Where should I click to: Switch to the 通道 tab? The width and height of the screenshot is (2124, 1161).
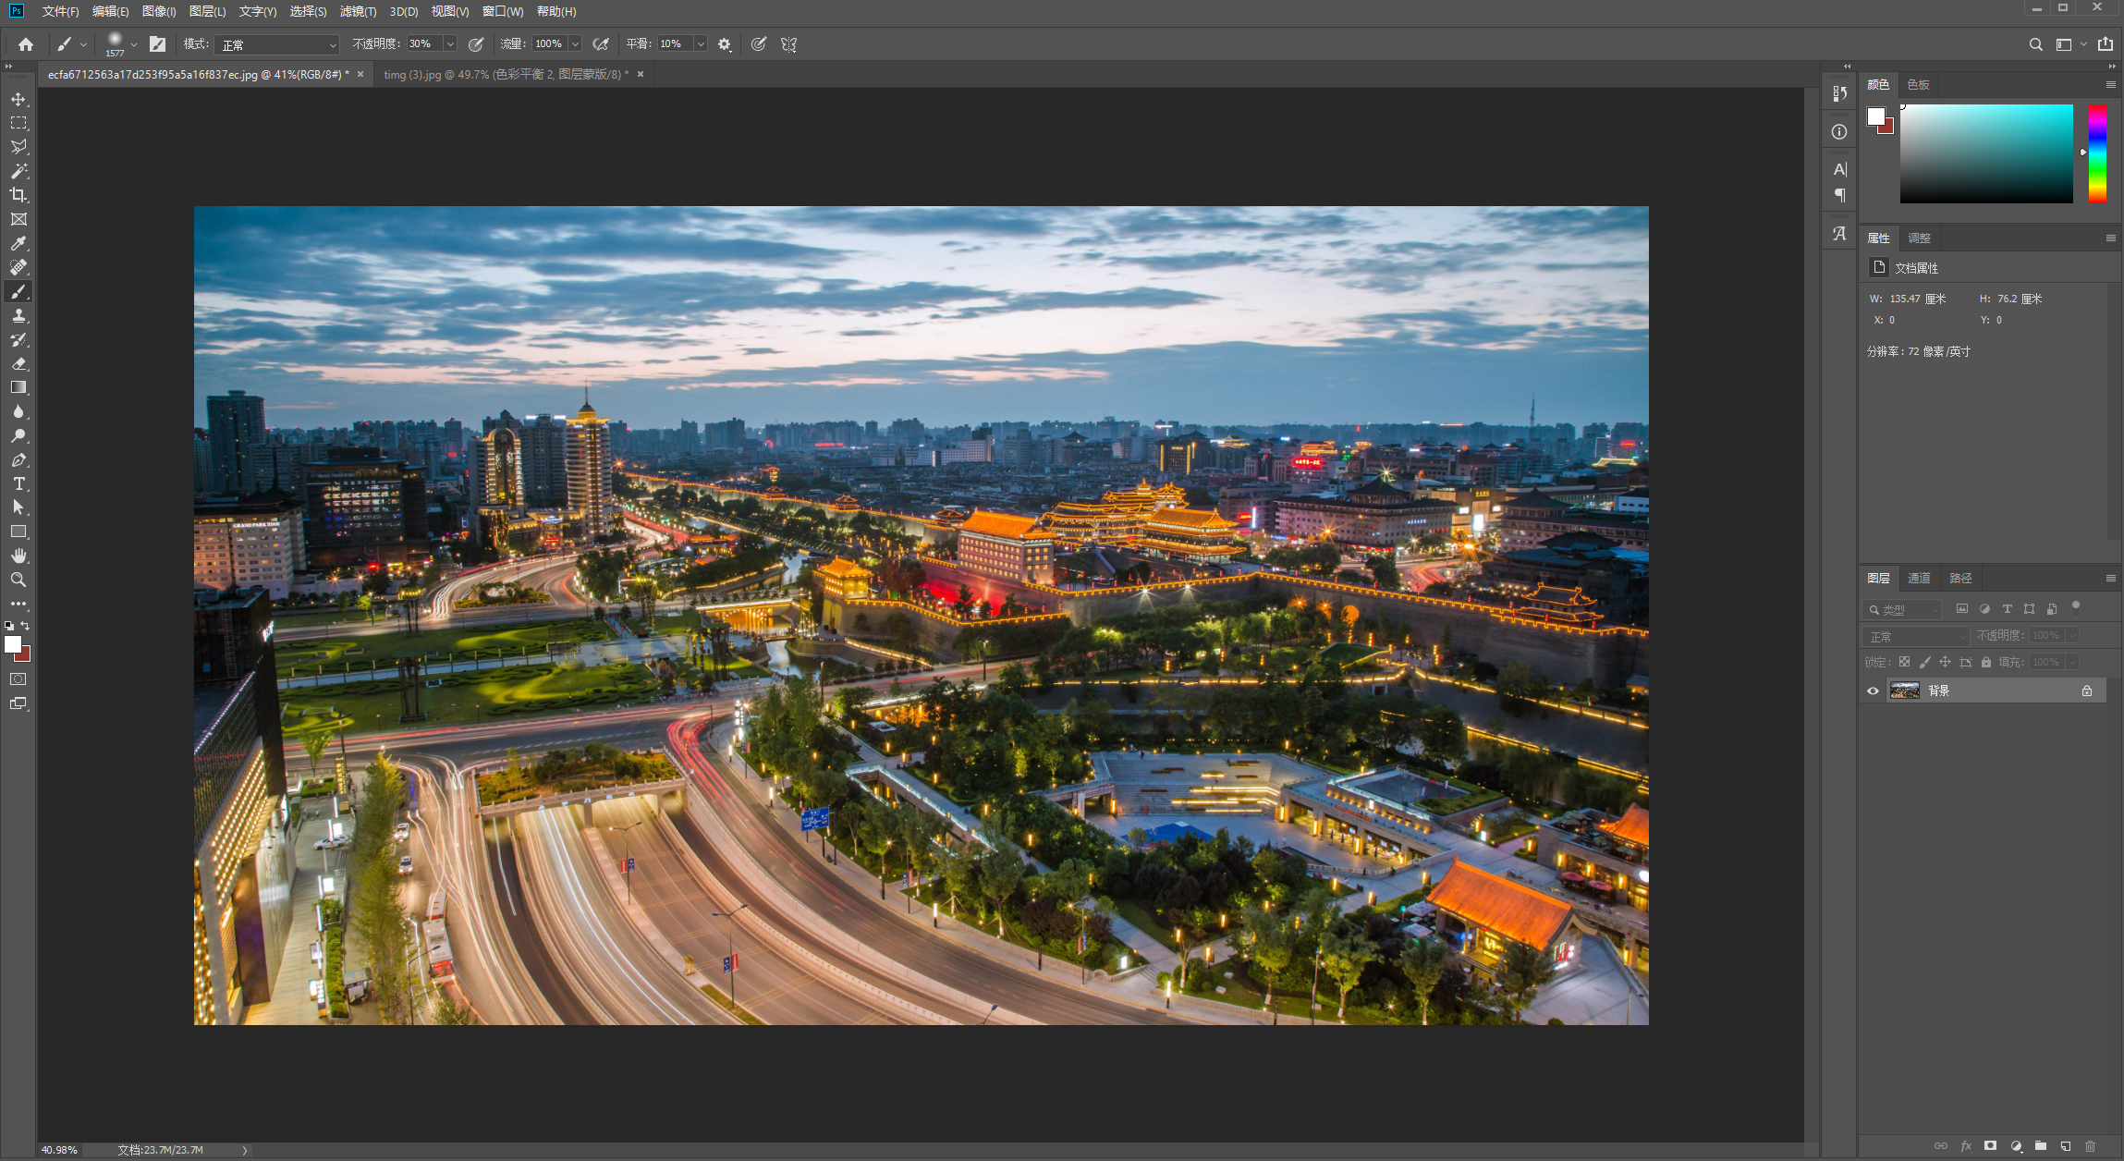tap(1919, 578)
